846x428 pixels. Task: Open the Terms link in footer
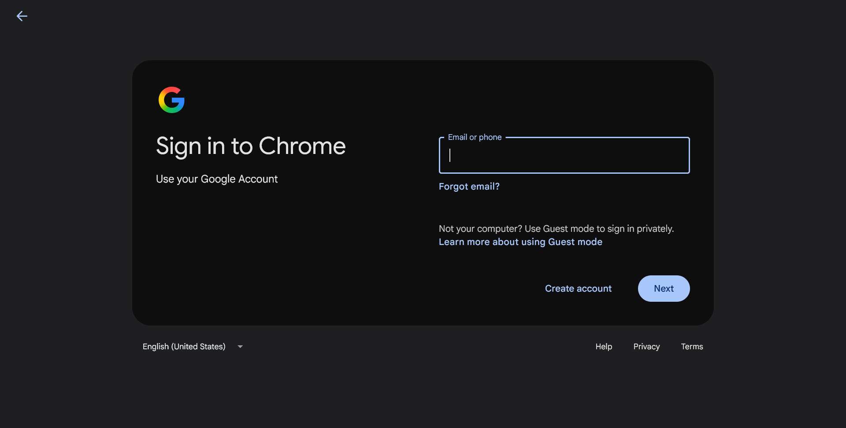pyautogui.click(x=692, y=347)
